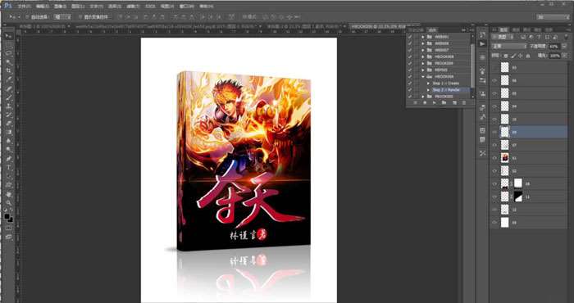
Task: Create new set via Actions panel folder icon
Action: click(444, 102)
